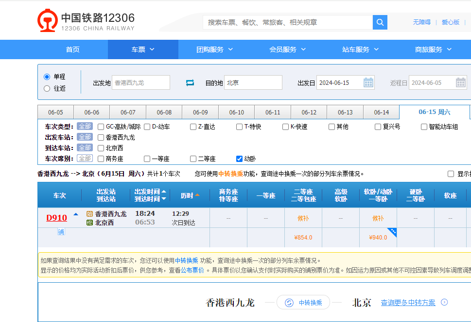
Task: Click the 铺 sleeper icon under D910
Action: point(61,232)
